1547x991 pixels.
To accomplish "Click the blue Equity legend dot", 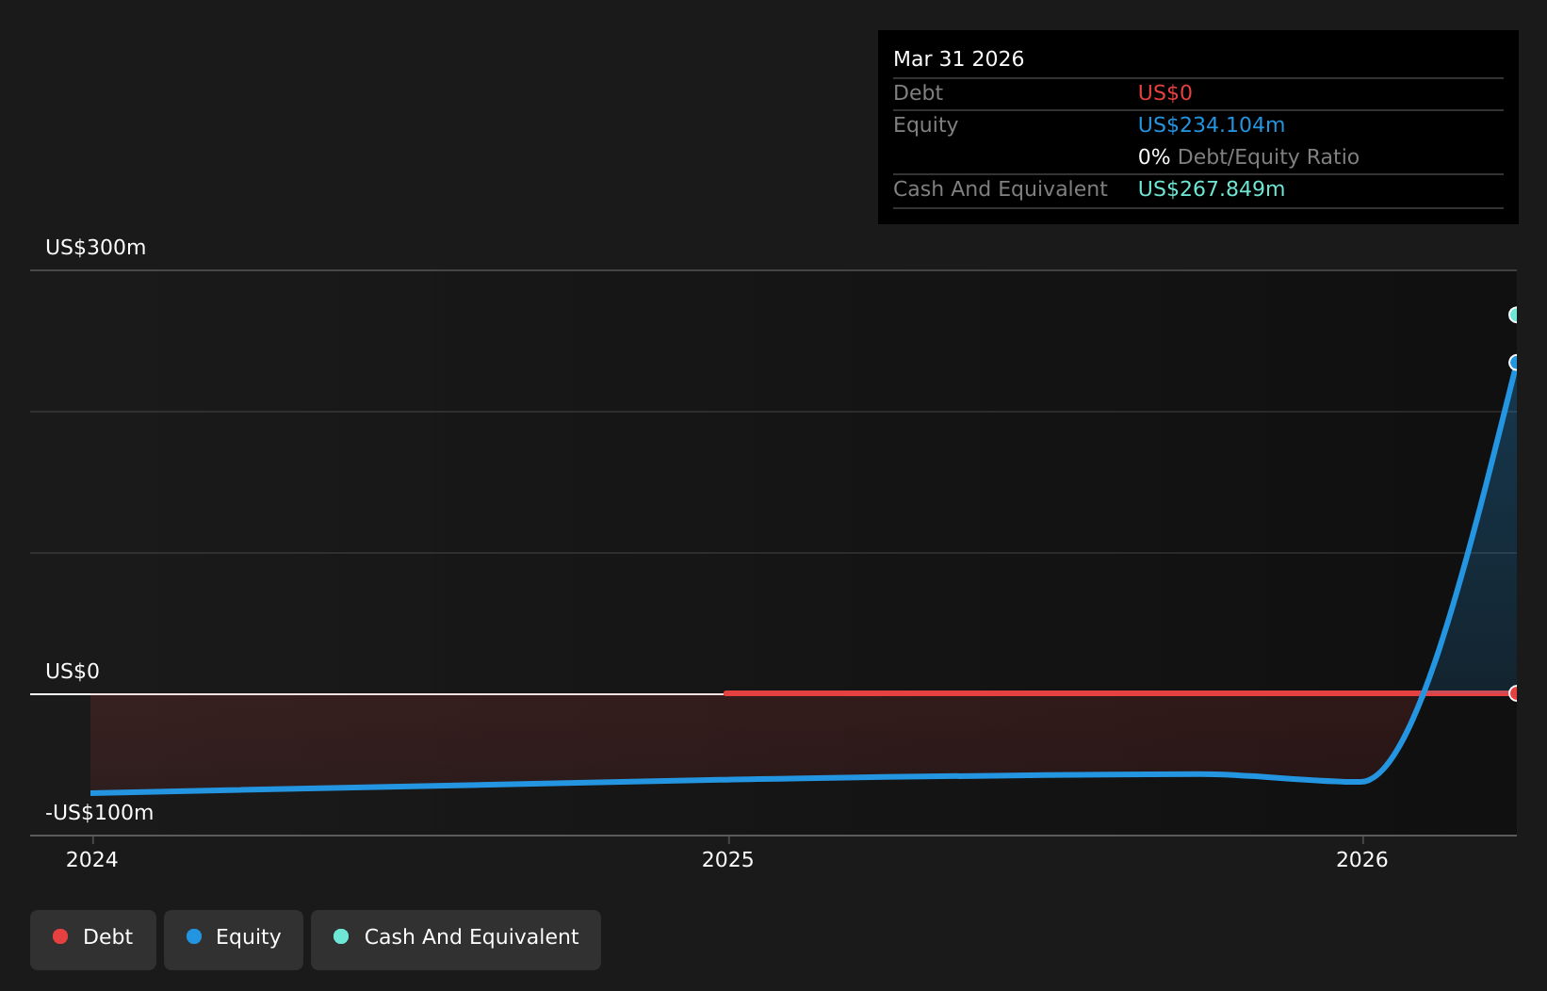I will pos(194,936).
